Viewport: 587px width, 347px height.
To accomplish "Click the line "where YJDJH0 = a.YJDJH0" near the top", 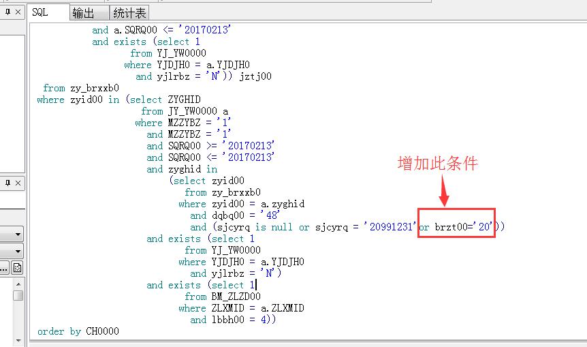I will [x=187, y=65].
